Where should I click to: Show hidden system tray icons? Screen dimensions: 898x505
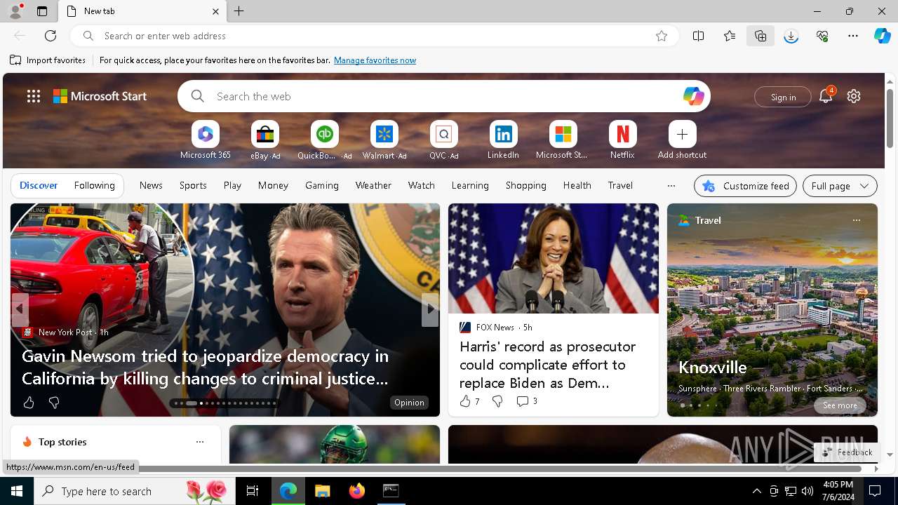756,491
